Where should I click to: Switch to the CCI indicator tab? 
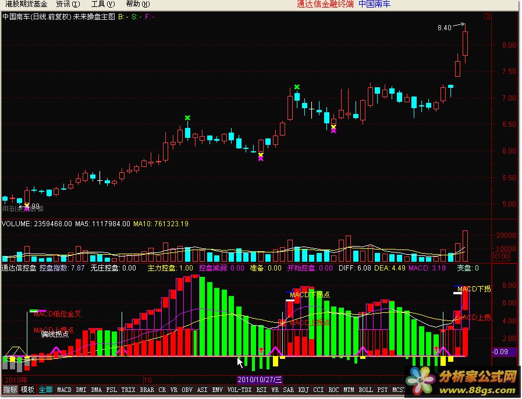pos(318,389)
